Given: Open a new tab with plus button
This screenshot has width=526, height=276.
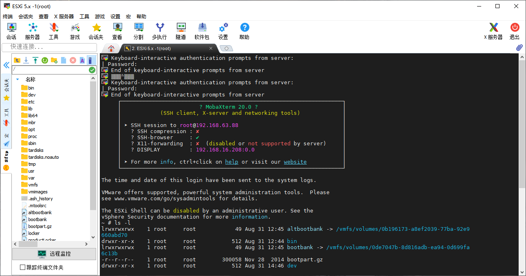Looking at the screenshot, I should click(x=226, y=48).
